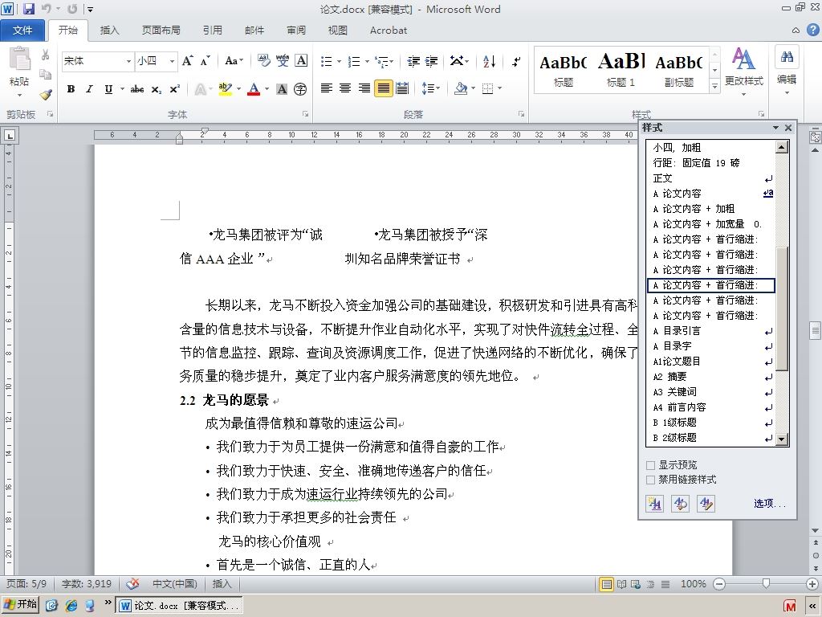Click the 字数: 3,919 word count
The image size is (822, 617).
tap(87, 584)
